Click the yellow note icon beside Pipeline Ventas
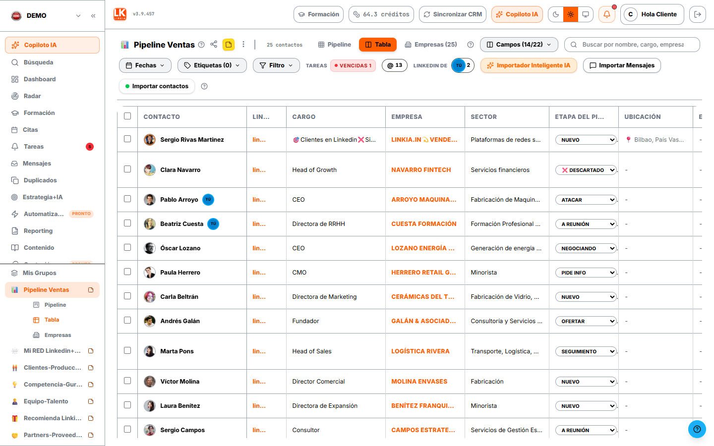714x446 pixels. tap(229, 45)
